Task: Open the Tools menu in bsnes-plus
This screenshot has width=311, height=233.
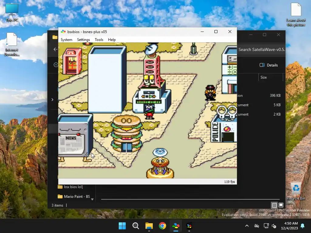Action: click(x=99, y=40)
